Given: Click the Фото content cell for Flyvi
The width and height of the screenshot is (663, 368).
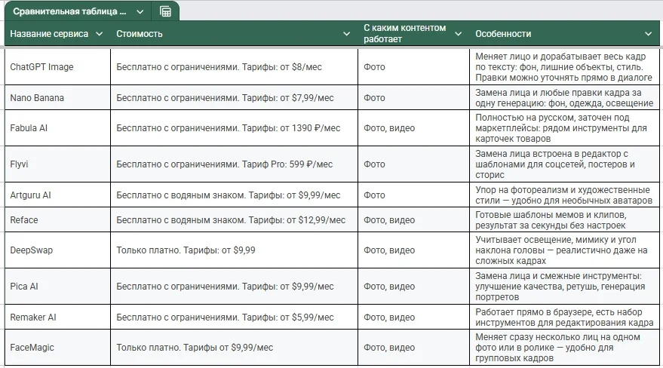Looking at the screenshot, I should tap(413, 164).
